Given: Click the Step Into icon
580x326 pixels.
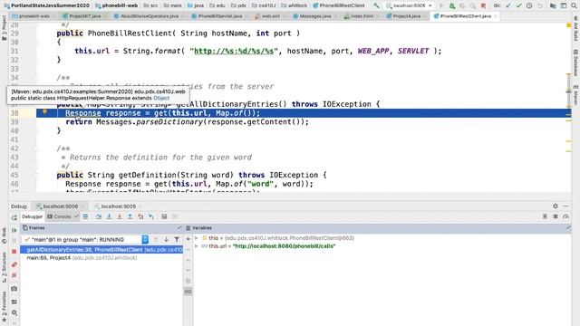Looking at the screenshot, I should click(x=109, y=216).
